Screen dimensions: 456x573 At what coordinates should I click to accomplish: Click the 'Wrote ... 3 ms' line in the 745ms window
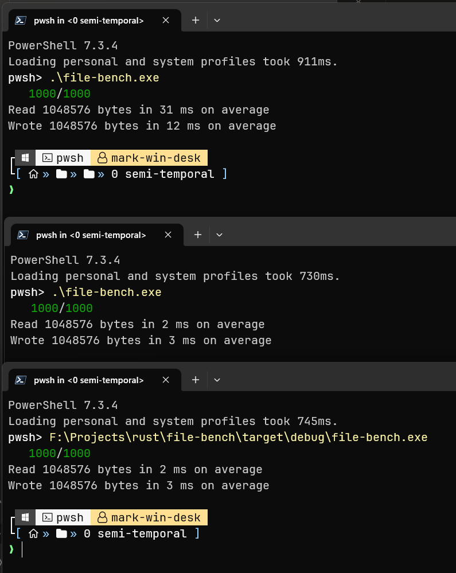tap(139, 486)
